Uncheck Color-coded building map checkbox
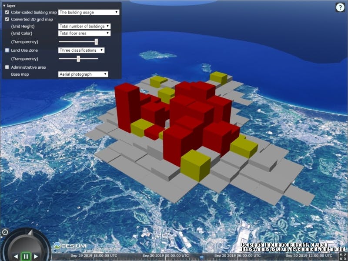Image resolution: width=348 pixels, height=261 pixels. click(x=7, y=12)
